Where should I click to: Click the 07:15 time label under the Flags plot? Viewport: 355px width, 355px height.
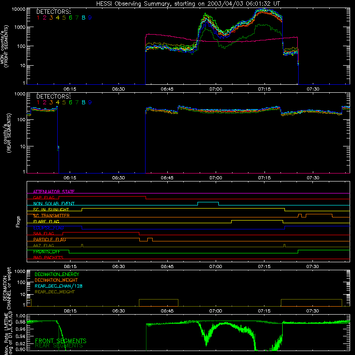pyautogui.click(x=264, y=267)
